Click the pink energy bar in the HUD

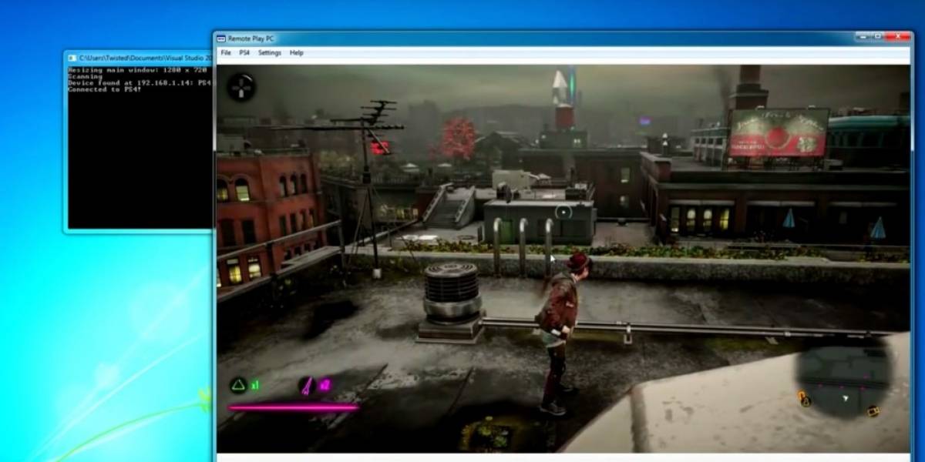[294, 407]
